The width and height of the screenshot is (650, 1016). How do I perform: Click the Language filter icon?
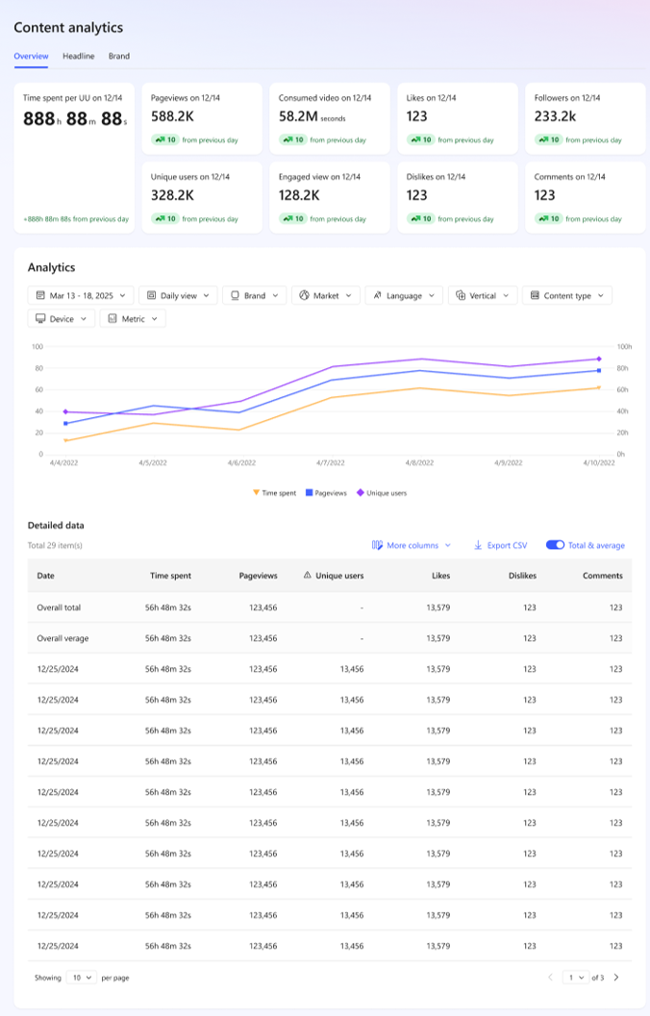(x=376, y=296)
